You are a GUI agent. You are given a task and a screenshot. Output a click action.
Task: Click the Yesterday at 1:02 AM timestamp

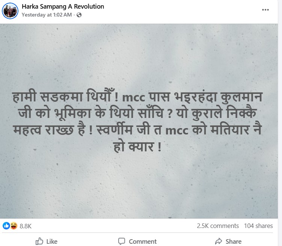47,15
